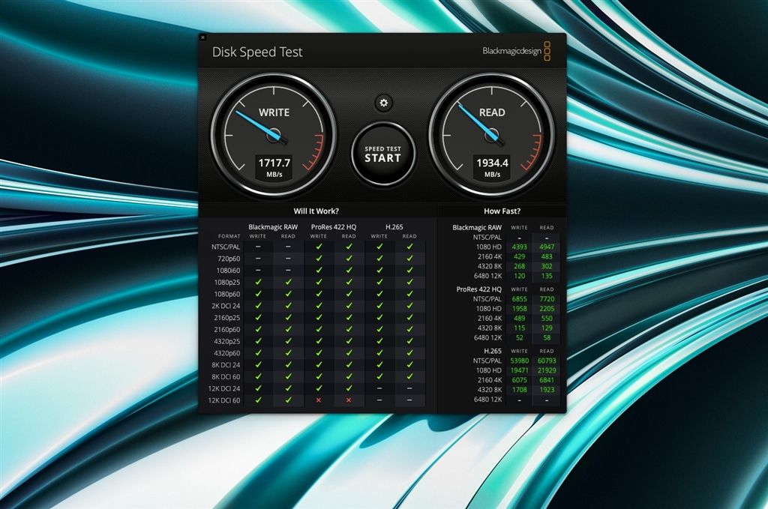Select the 4947 read value
768x509 pixels.
click(x=547, y=247)
